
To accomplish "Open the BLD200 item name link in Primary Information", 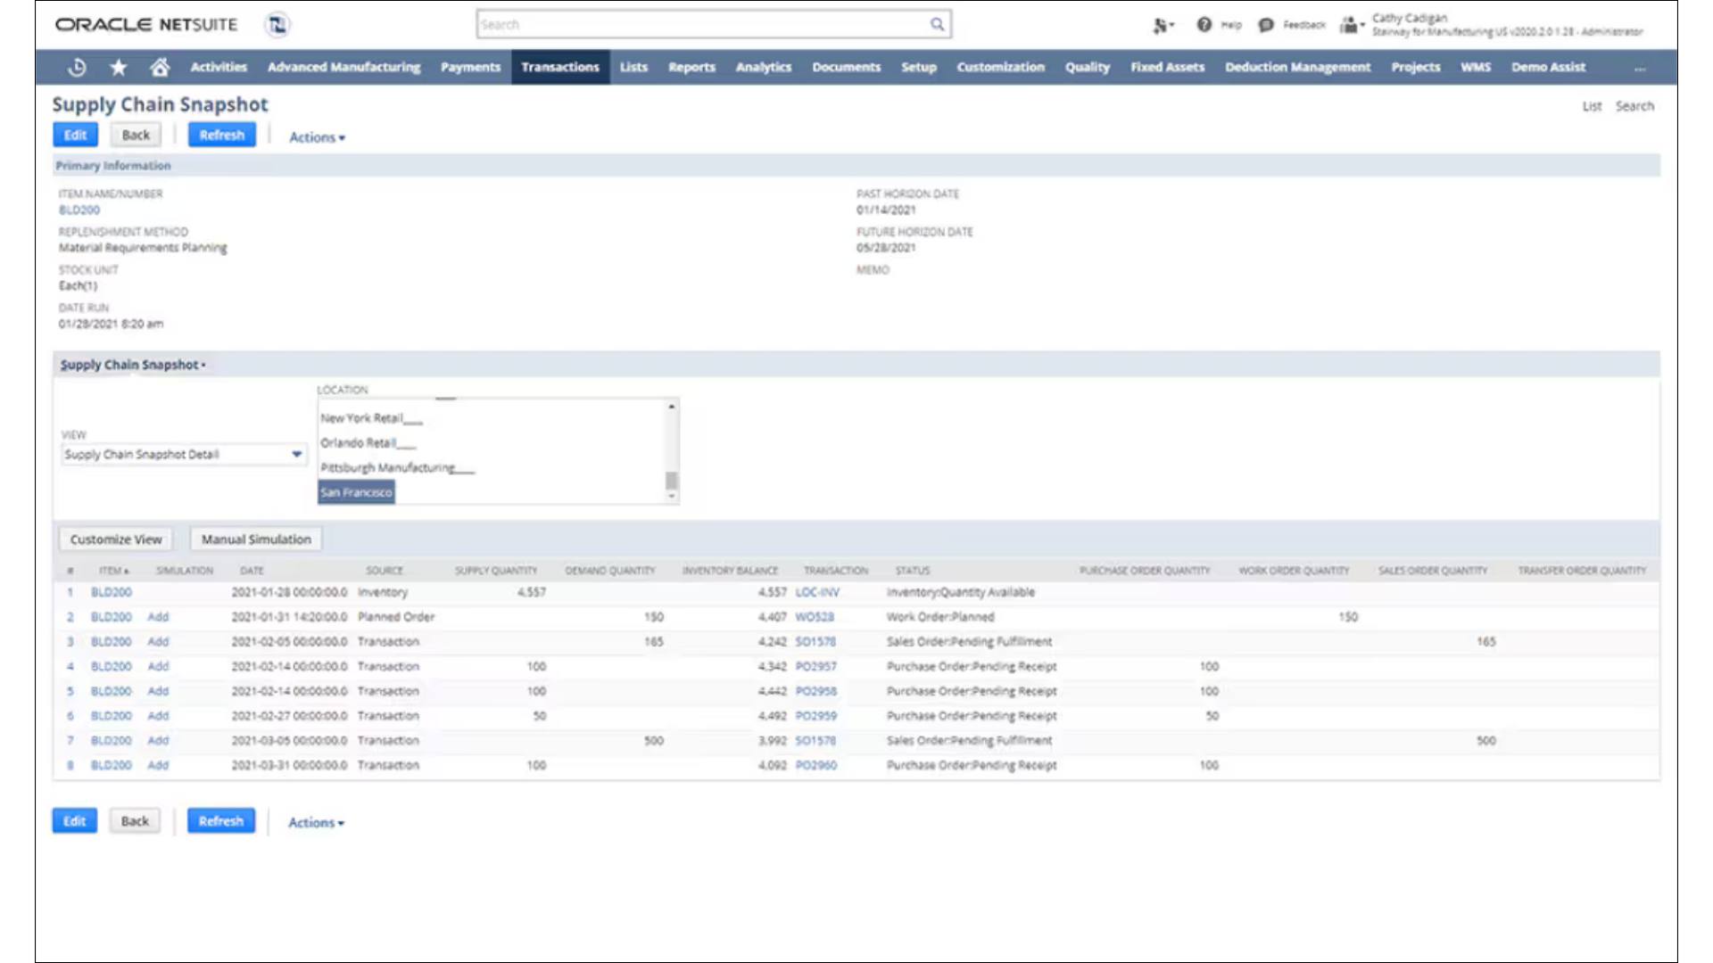I will [x=79, y=210].
